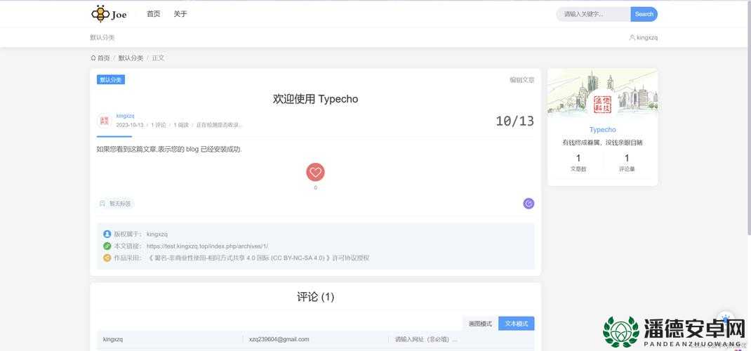Click the sidebar motto 有钱终成眷属
The image size is (751, 351).
coord(602,143)
